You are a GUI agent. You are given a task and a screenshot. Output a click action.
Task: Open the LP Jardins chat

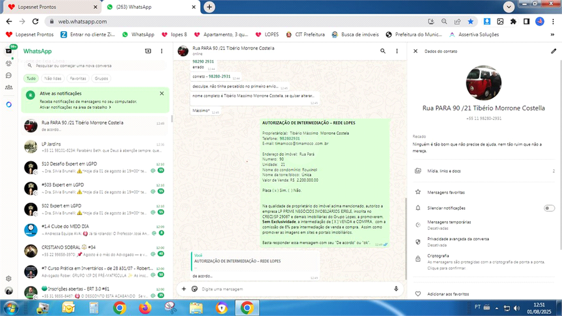[x=95, y=147]
